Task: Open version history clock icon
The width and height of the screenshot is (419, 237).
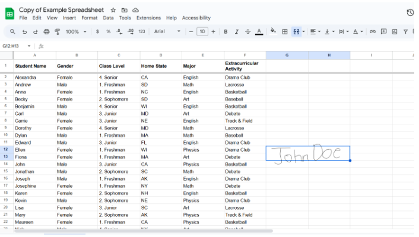Action: coord(410,12)
